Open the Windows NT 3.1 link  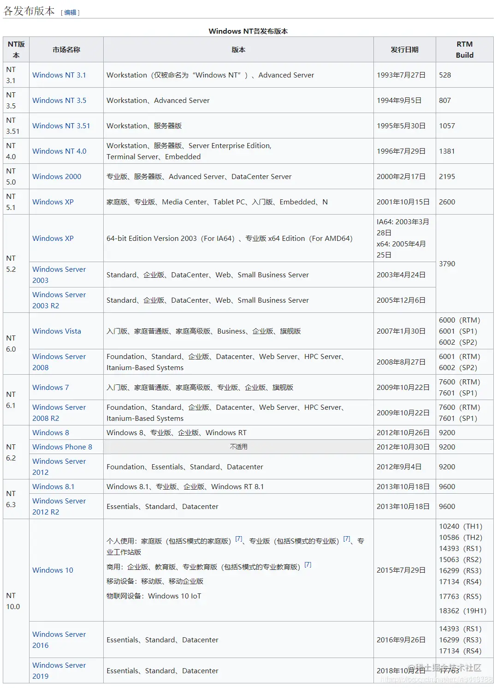point(59,75)
